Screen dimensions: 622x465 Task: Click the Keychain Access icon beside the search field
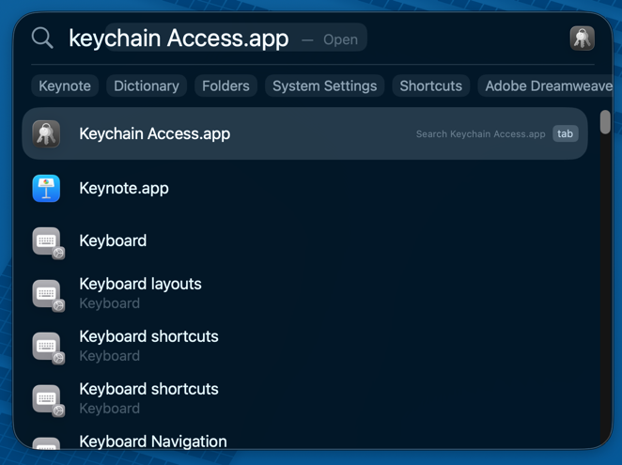tap(582, 39)
